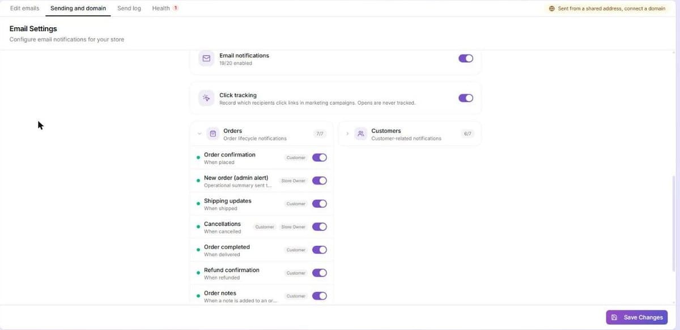Image resolution: width=680 pixels, height=330 pixels.
Task: Click the Click tracking description sentence
Action: (317, 103)
